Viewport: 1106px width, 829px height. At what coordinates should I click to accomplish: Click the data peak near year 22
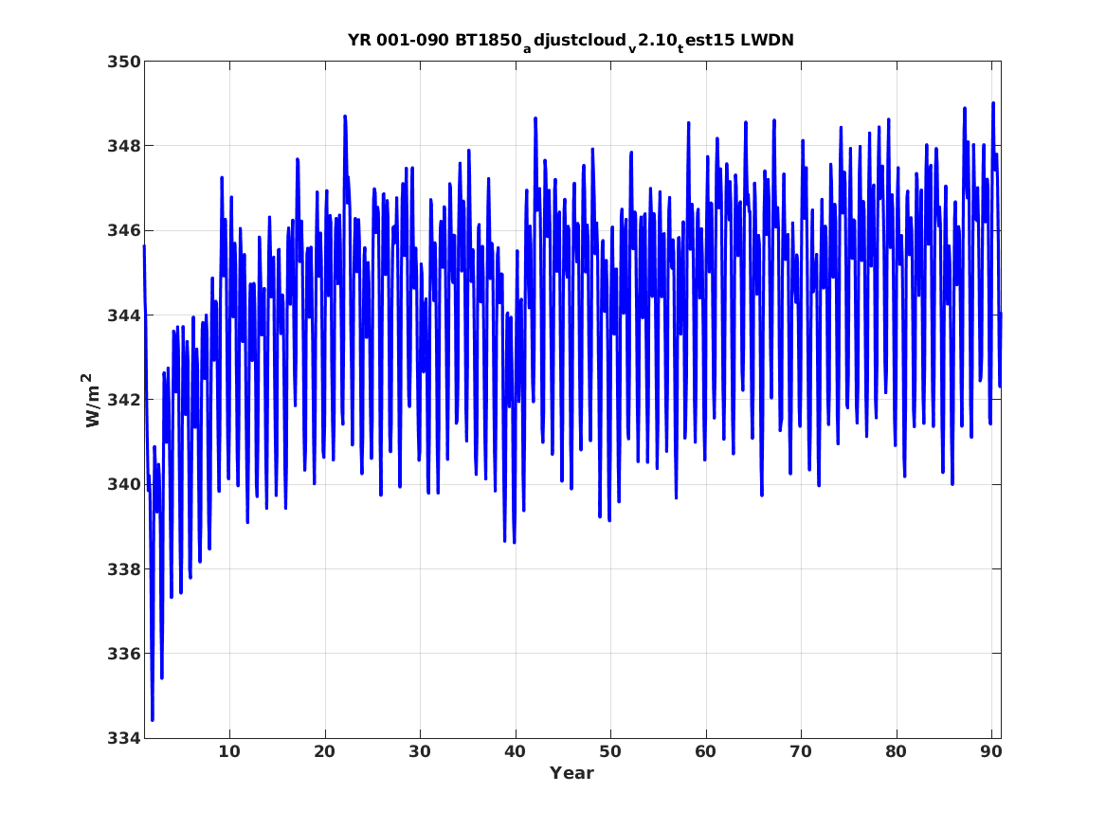(345, 117)
